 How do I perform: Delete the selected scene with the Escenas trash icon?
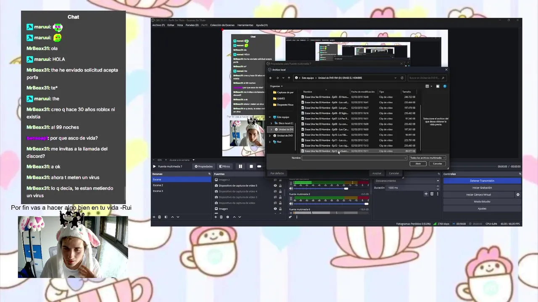(159, 217)
